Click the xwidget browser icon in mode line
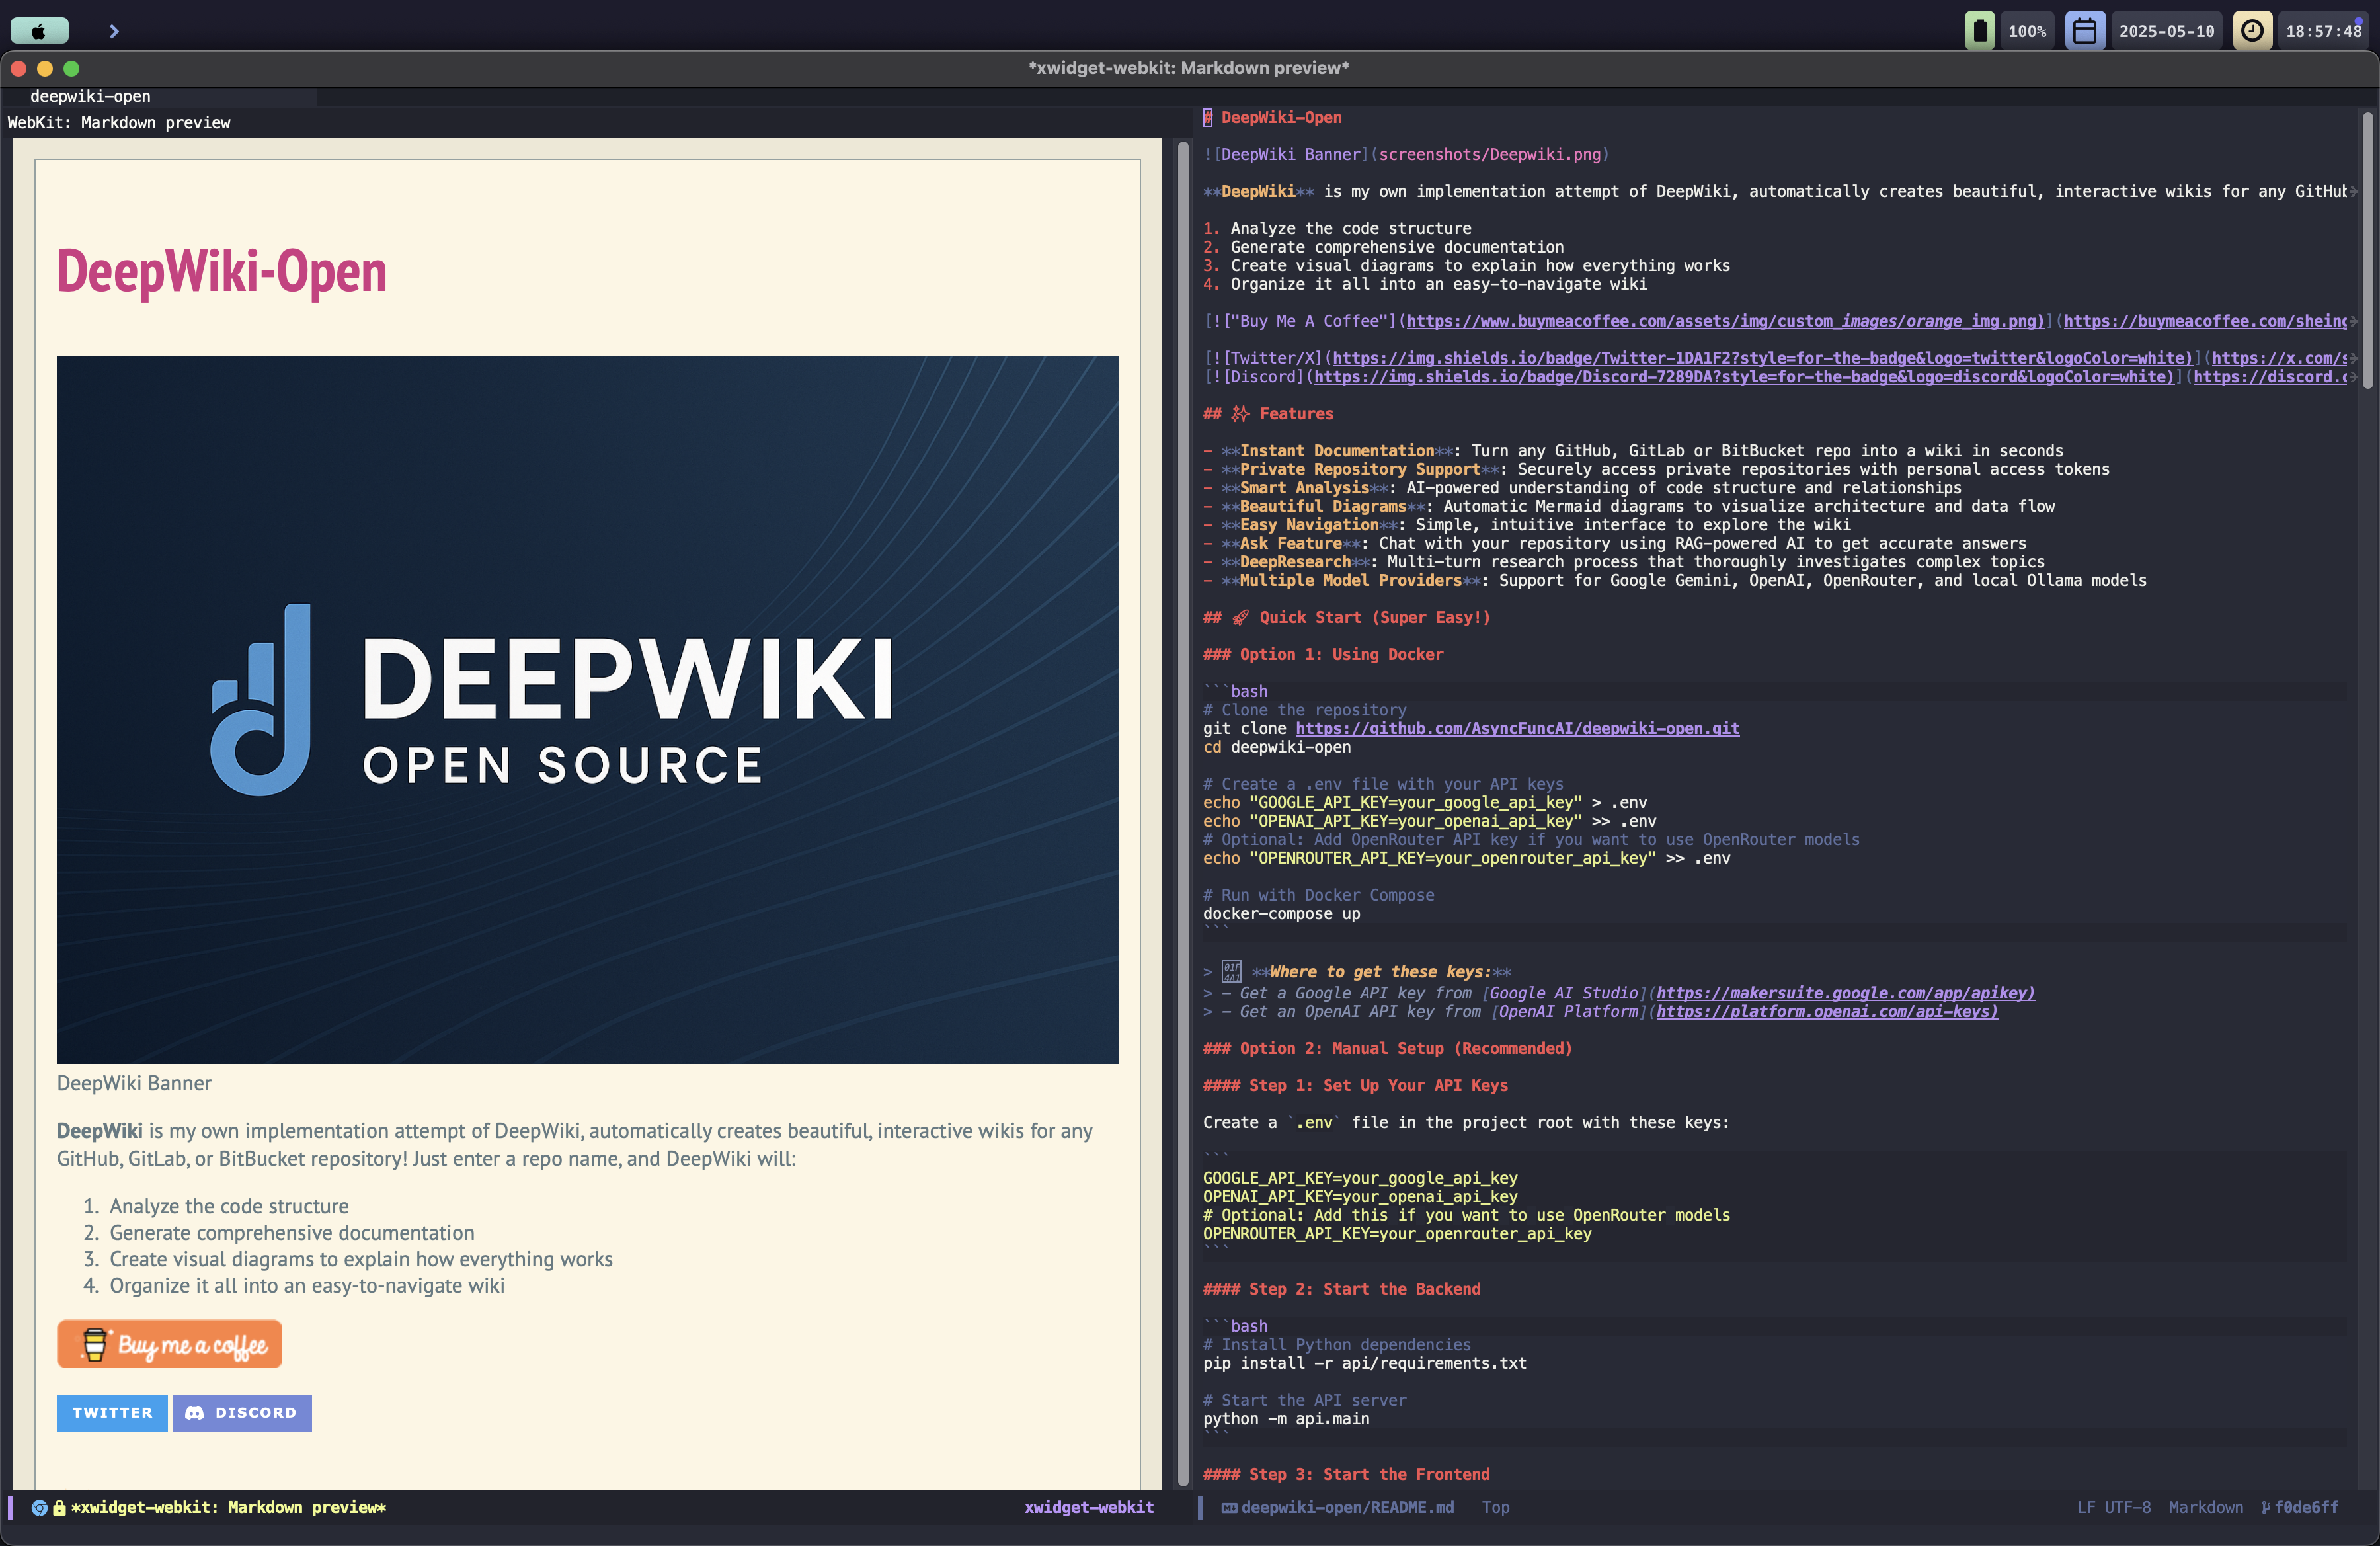This screenshot has height=1546, width=2380. coord(39,1507)
